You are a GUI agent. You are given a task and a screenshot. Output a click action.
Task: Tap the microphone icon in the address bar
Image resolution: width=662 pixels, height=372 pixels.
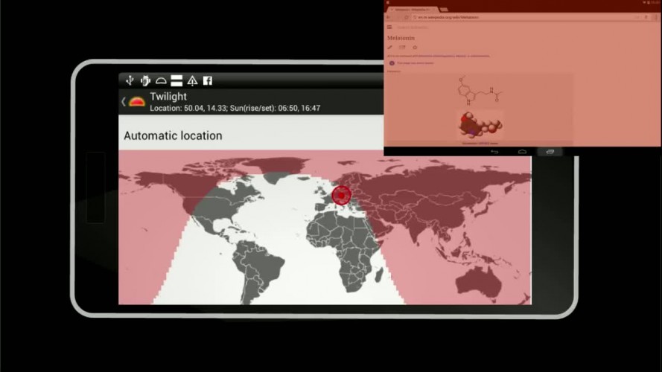(x=646, y=17)
